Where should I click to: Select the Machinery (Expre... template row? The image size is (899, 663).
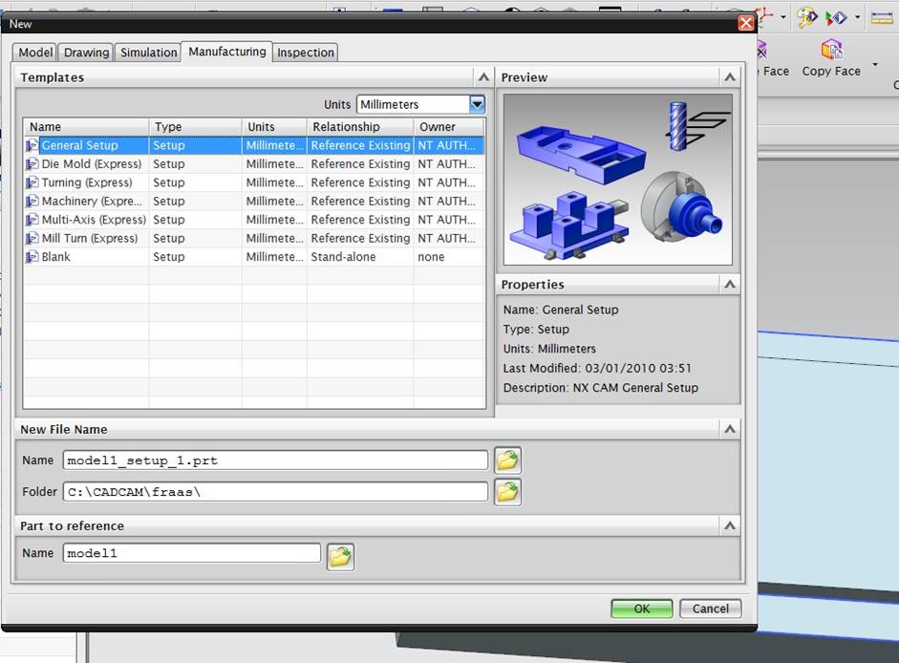click(254, 202)
